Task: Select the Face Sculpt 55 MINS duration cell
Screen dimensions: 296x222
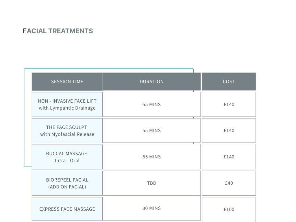Action: [151, 130]
